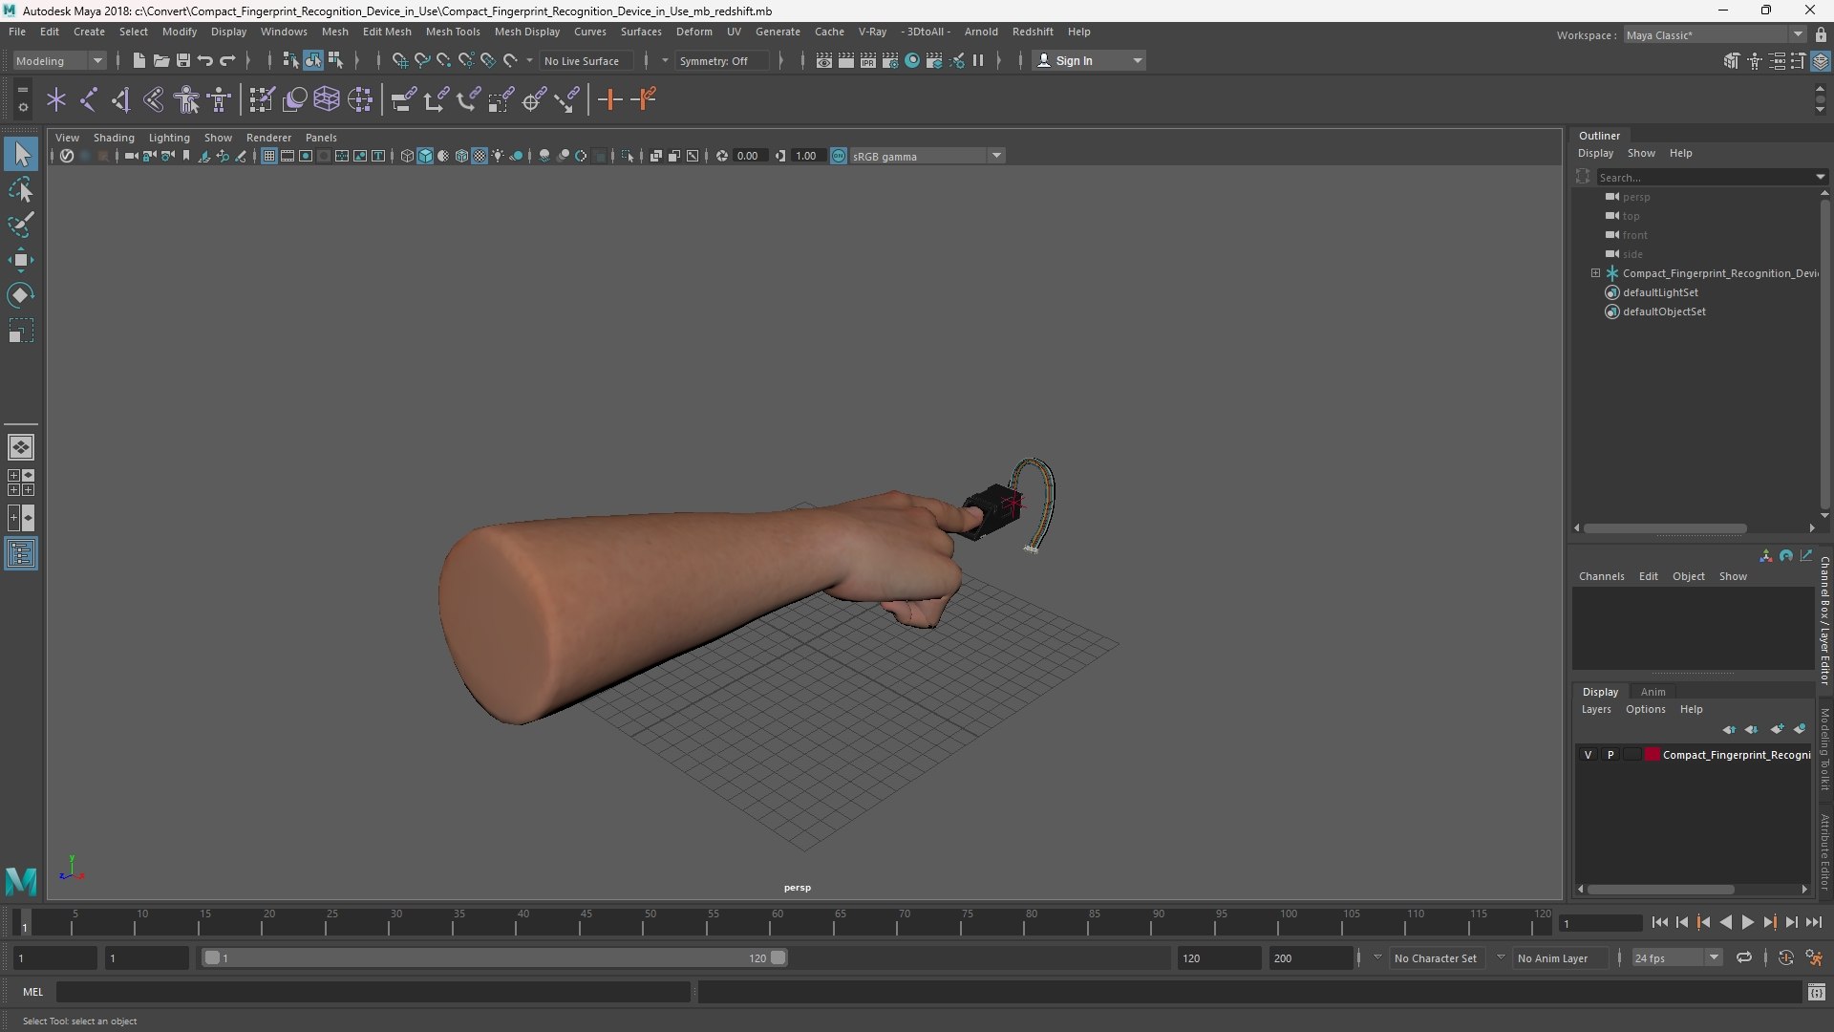
Task: Activate the Scale tool
Action: click(21, 331)
